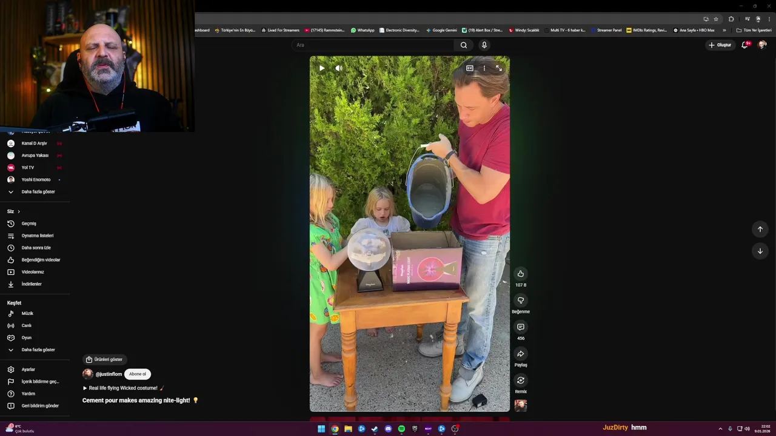776x436 pixels.
Task: Enter fullscreen on the Shorts player
Action: click(499, 68)
